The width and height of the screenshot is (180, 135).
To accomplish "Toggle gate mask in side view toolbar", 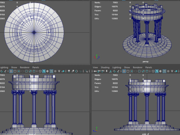I will [135, 71].
